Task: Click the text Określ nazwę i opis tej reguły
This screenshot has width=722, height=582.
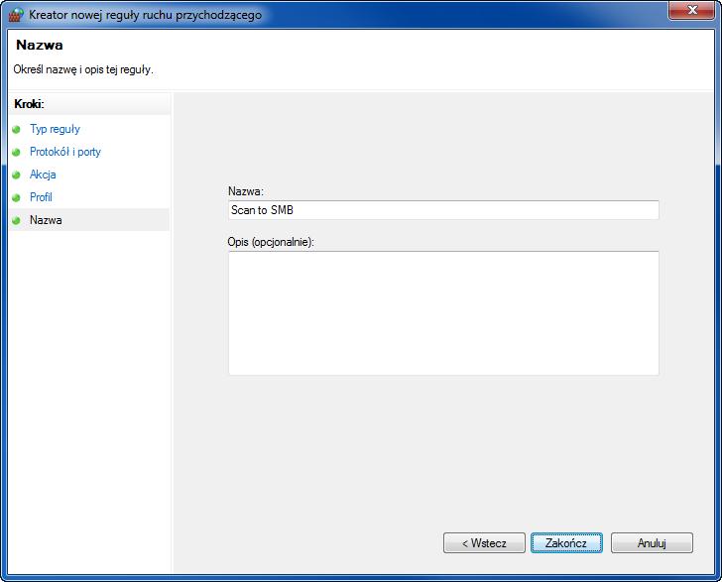Action: point(83,69)
